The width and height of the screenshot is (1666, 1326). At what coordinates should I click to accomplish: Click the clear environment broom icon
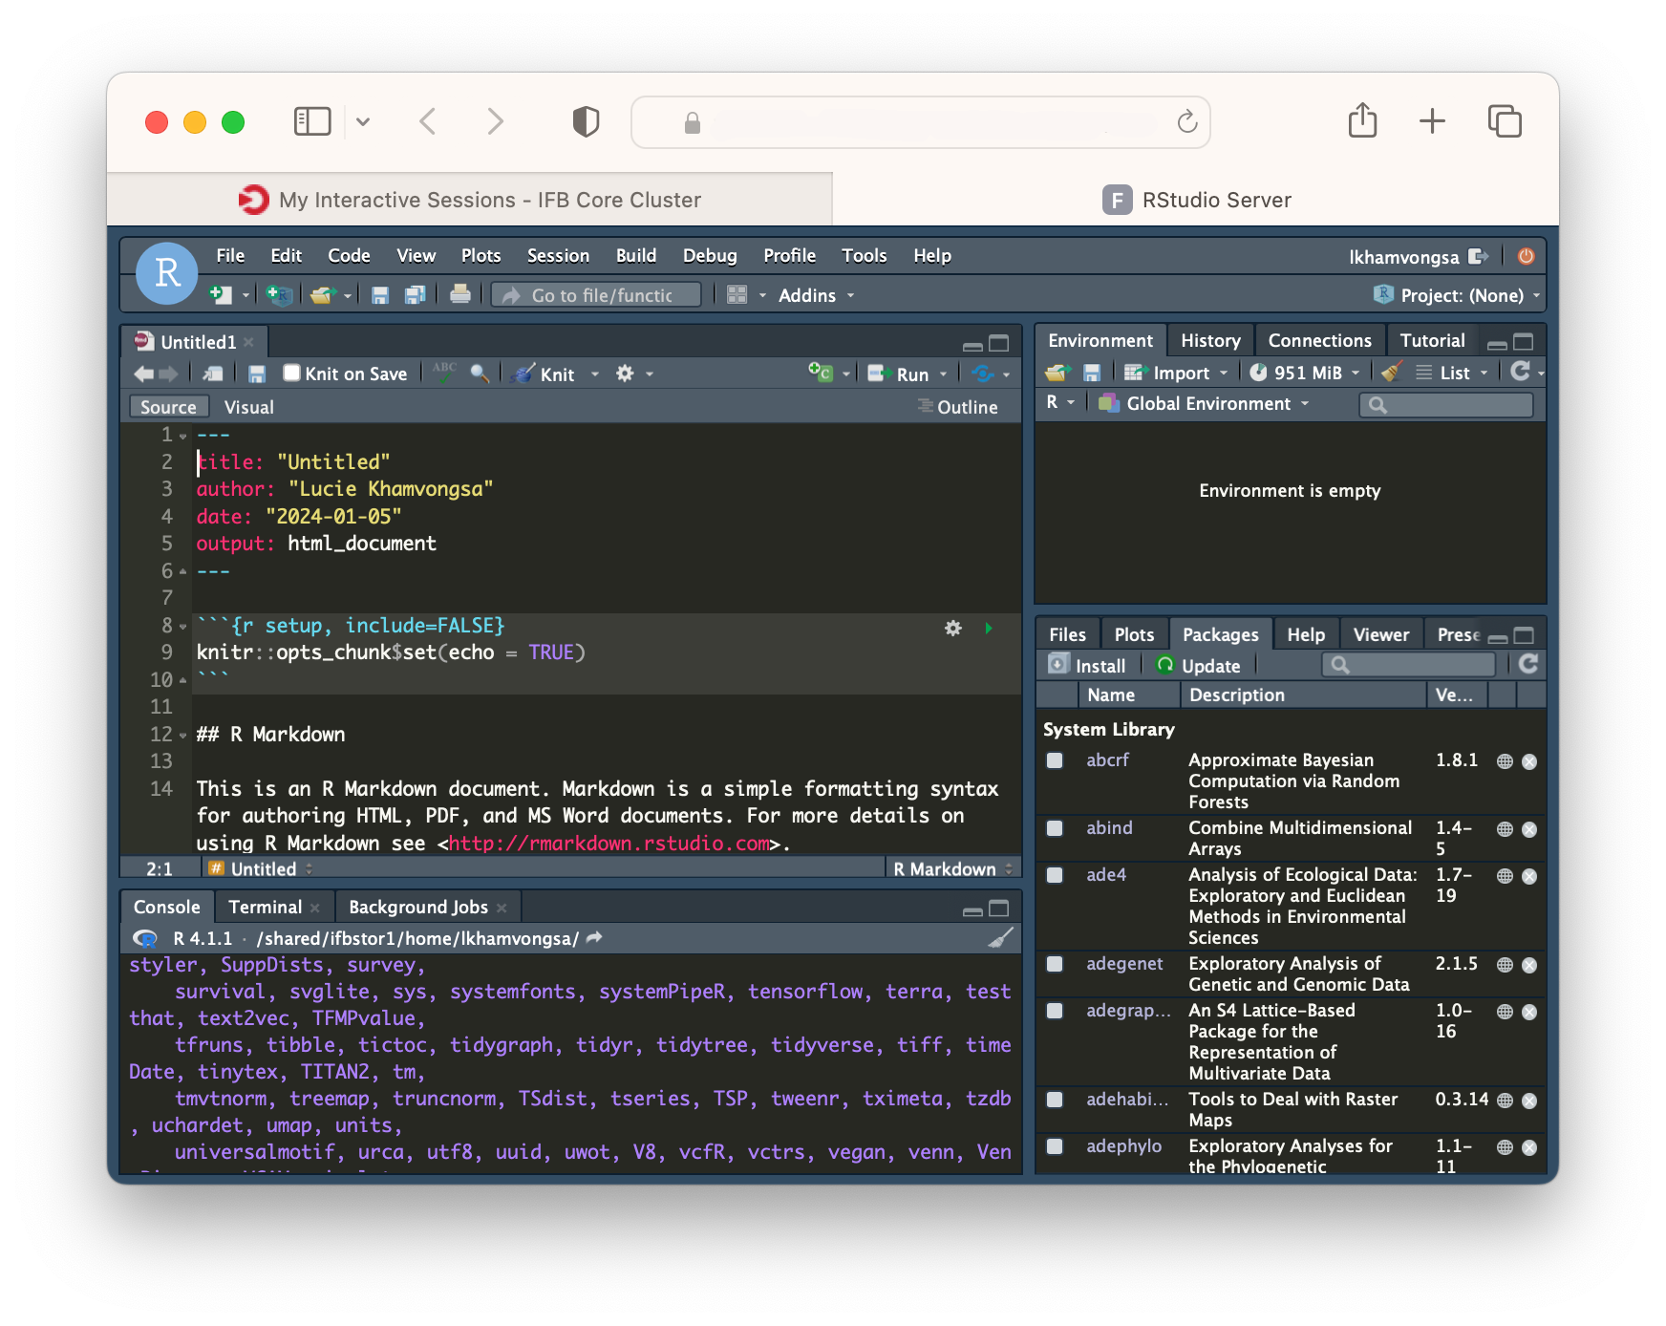(x=1392, y=373)
